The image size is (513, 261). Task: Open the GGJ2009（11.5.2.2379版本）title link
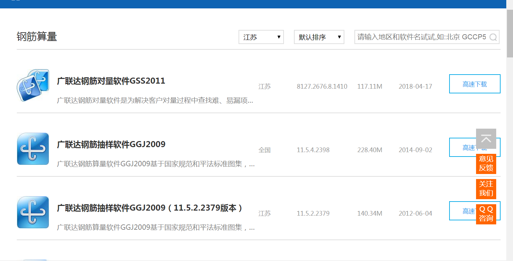(x=150, y=208)
